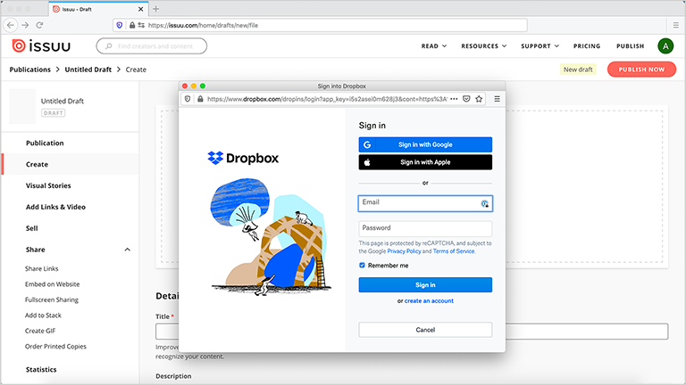
Task: Open a new browser tab with plus
Action: 155,9
